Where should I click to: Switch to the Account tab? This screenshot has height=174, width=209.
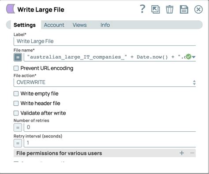coord(54,25)
